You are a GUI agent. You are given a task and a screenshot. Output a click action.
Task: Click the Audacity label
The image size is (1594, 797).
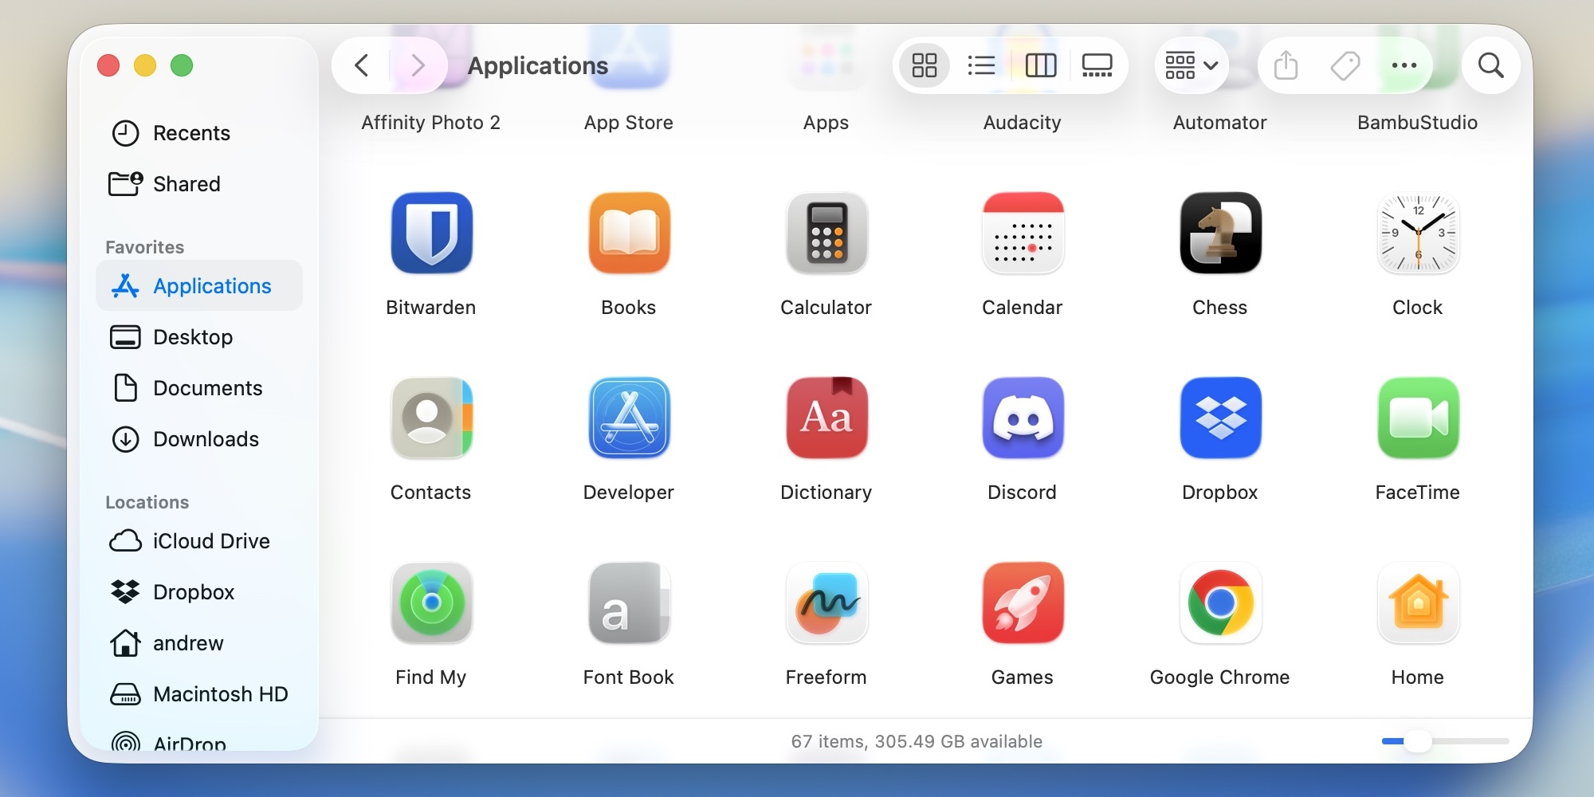click(1023, 123)
